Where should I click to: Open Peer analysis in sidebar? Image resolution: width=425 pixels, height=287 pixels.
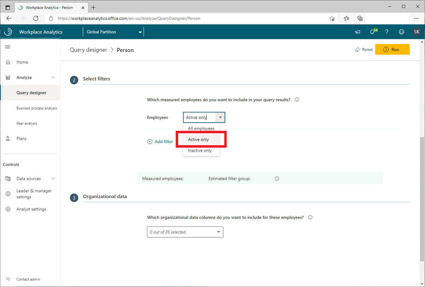27,124
